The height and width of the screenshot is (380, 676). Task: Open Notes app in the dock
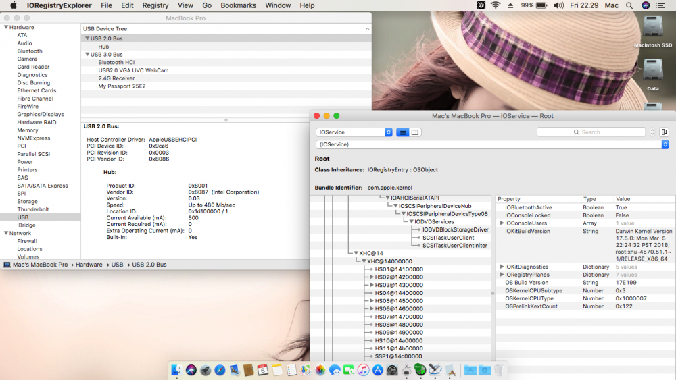[277, 370]
